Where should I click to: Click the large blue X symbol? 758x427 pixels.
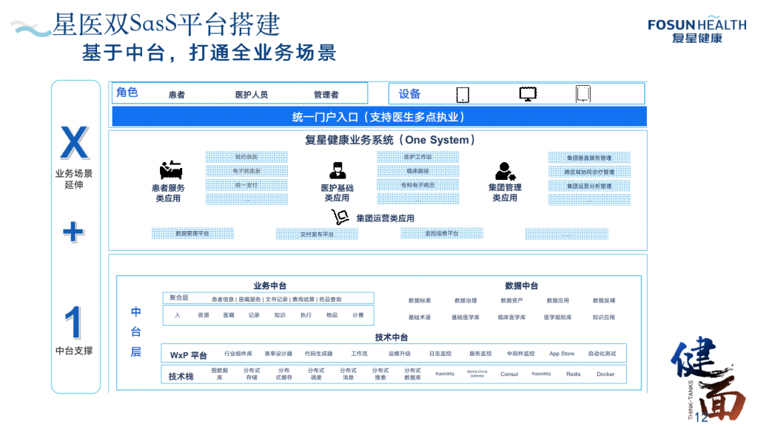click(74, 144)
